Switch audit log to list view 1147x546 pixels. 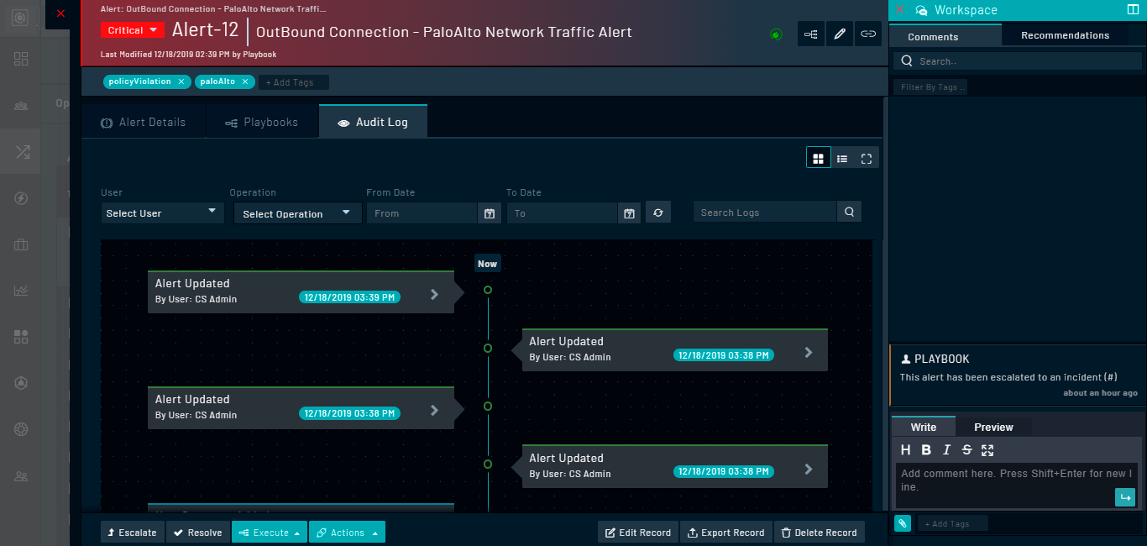click(842, 157)
